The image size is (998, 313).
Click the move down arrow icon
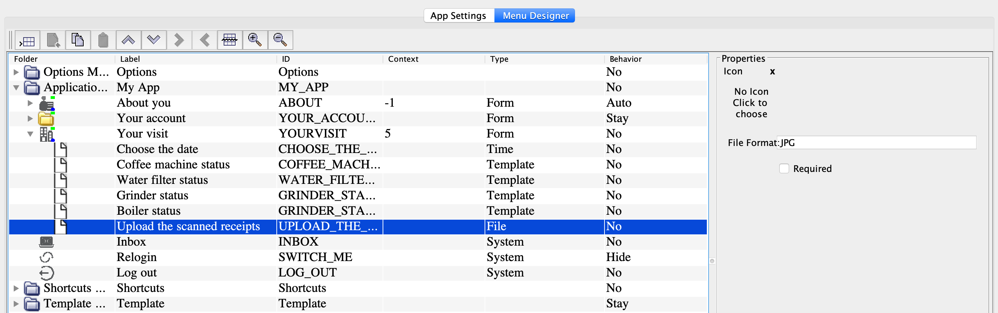point(154,40)
